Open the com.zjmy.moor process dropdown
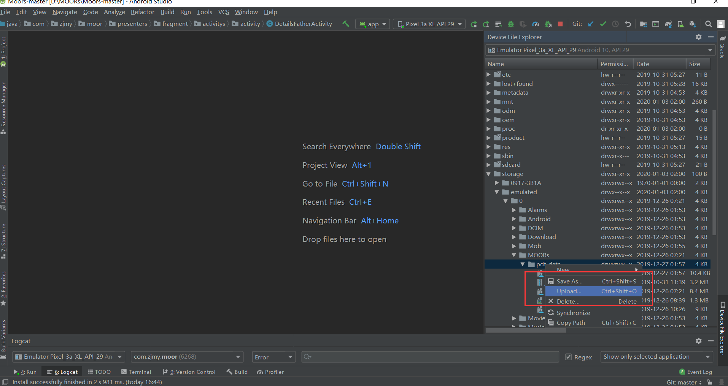 pyautogui.click(x=187, y=357)
